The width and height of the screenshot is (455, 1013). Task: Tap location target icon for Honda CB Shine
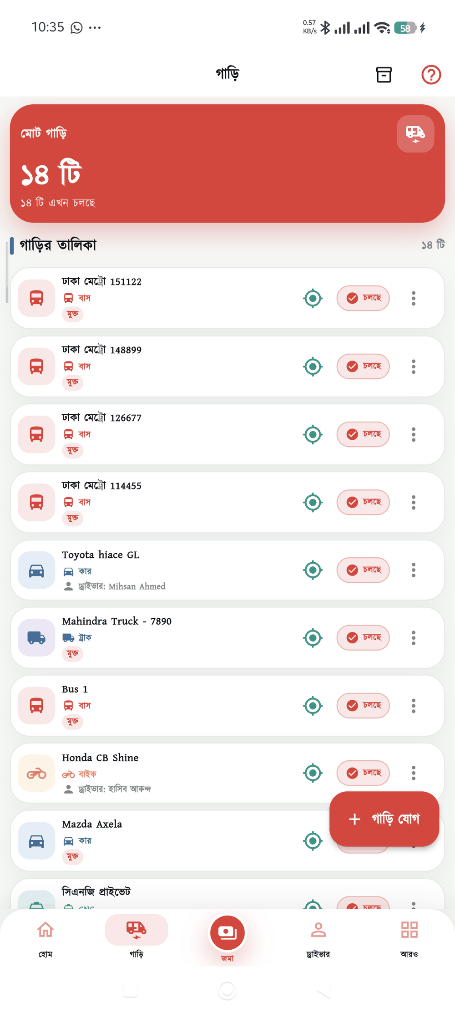coord(313,773)
